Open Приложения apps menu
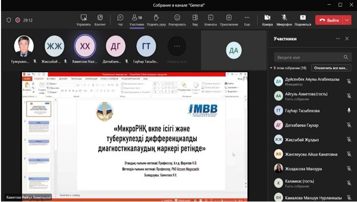357x202 pixels. pyautogui.click(x=229, y=20)
